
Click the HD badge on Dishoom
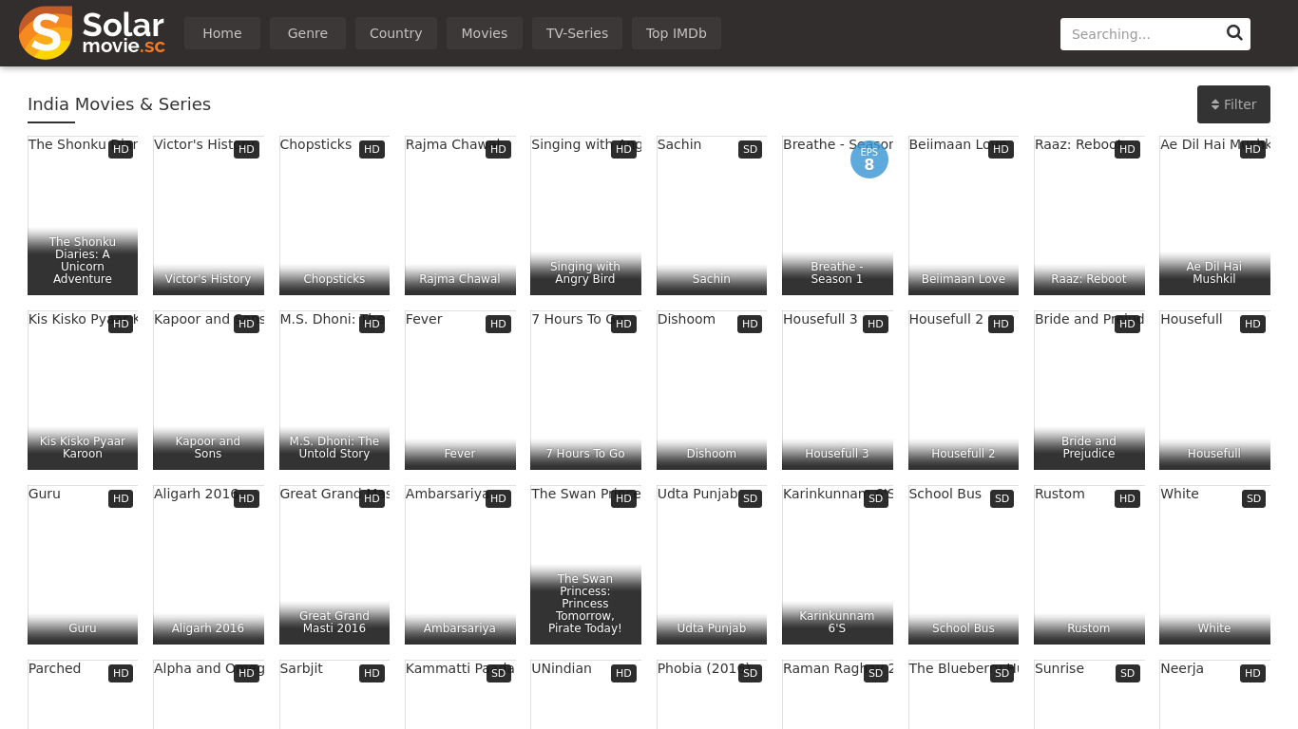point(750,325)
